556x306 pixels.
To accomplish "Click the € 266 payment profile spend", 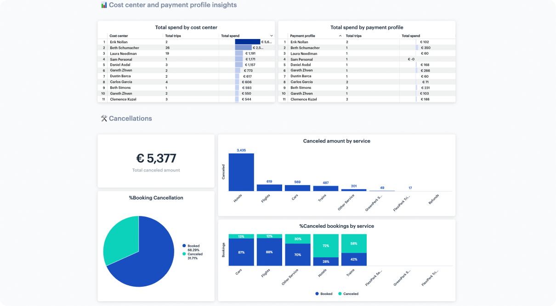I will [425, 71].
